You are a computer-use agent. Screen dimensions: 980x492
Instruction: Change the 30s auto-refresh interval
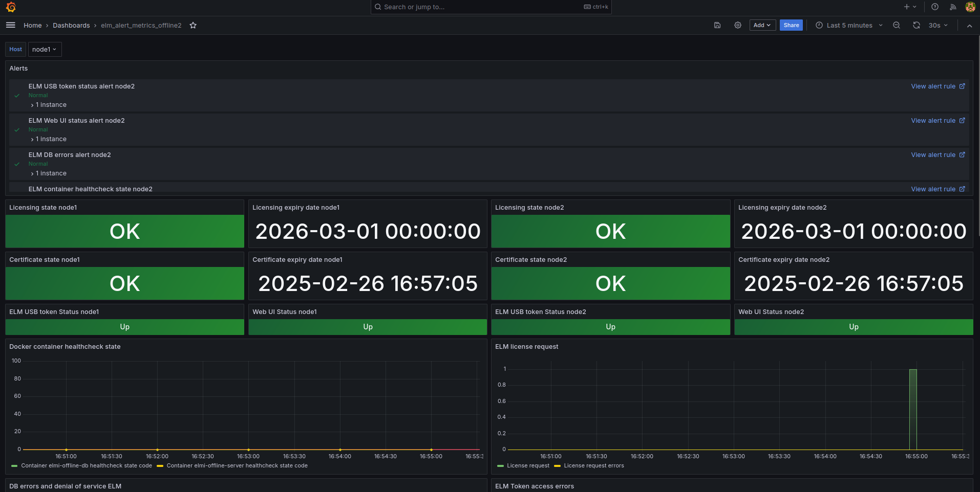pyautogui.click(x=938, y=25)
